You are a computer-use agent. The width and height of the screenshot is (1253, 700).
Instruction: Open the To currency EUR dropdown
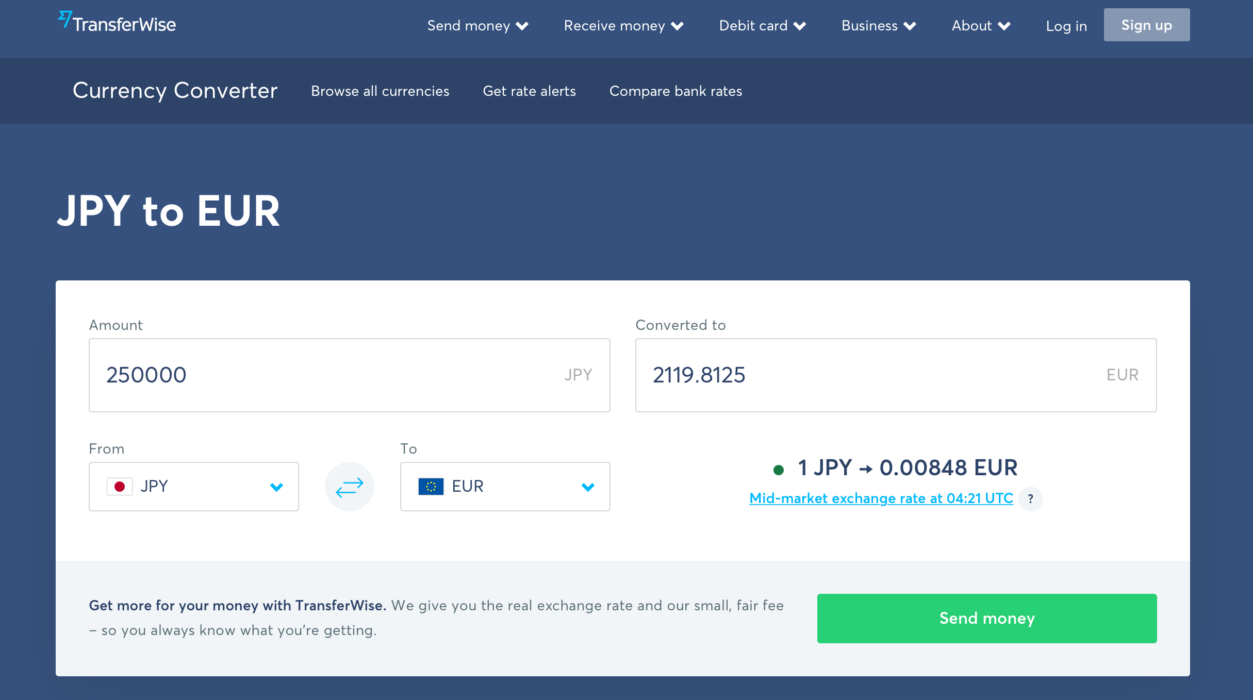(505, 487)
